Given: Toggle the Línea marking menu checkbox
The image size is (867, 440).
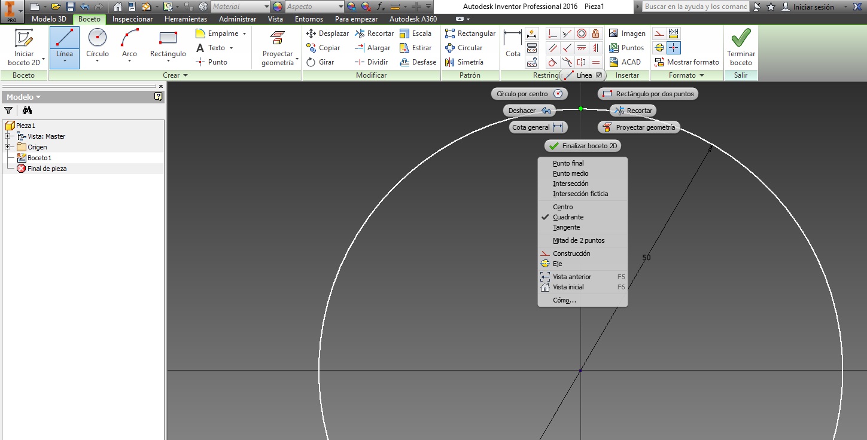Looking at the screenshot, I should pos(599,75).
